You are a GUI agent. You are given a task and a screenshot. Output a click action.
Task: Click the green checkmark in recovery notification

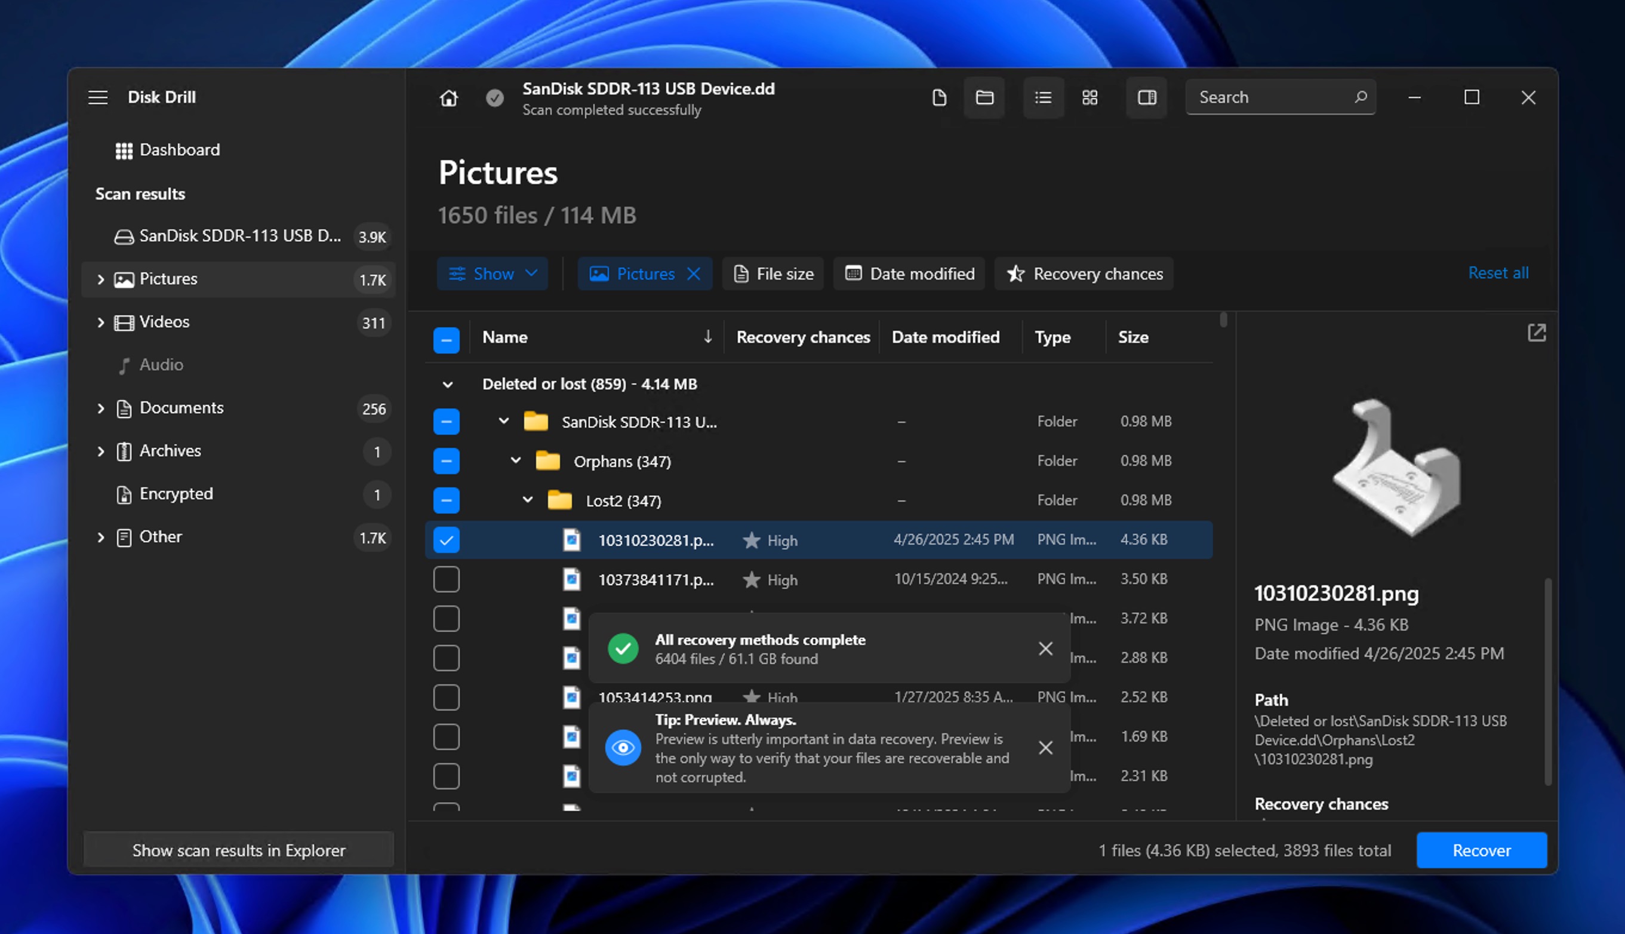coord(623,649)
